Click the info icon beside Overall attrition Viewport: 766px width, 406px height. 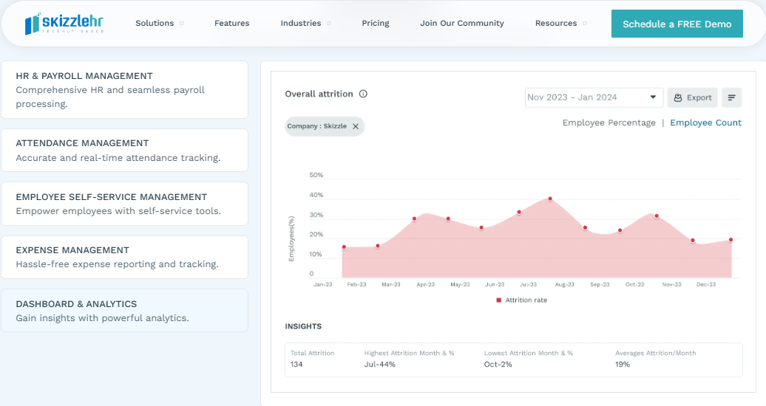[x=363, y=94]
